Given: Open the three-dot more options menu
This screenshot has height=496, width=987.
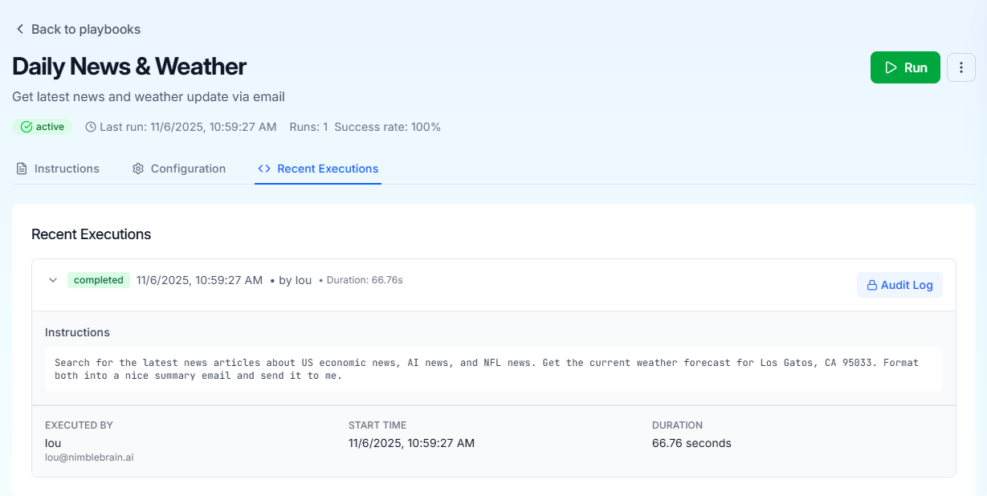Looking at the screenshot, I should click(961, 67).
